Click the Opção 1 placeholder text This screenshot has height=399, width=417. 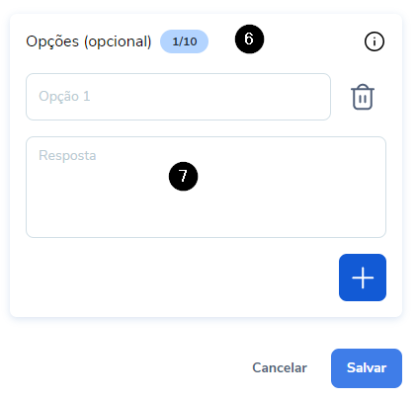pos(64,97)
